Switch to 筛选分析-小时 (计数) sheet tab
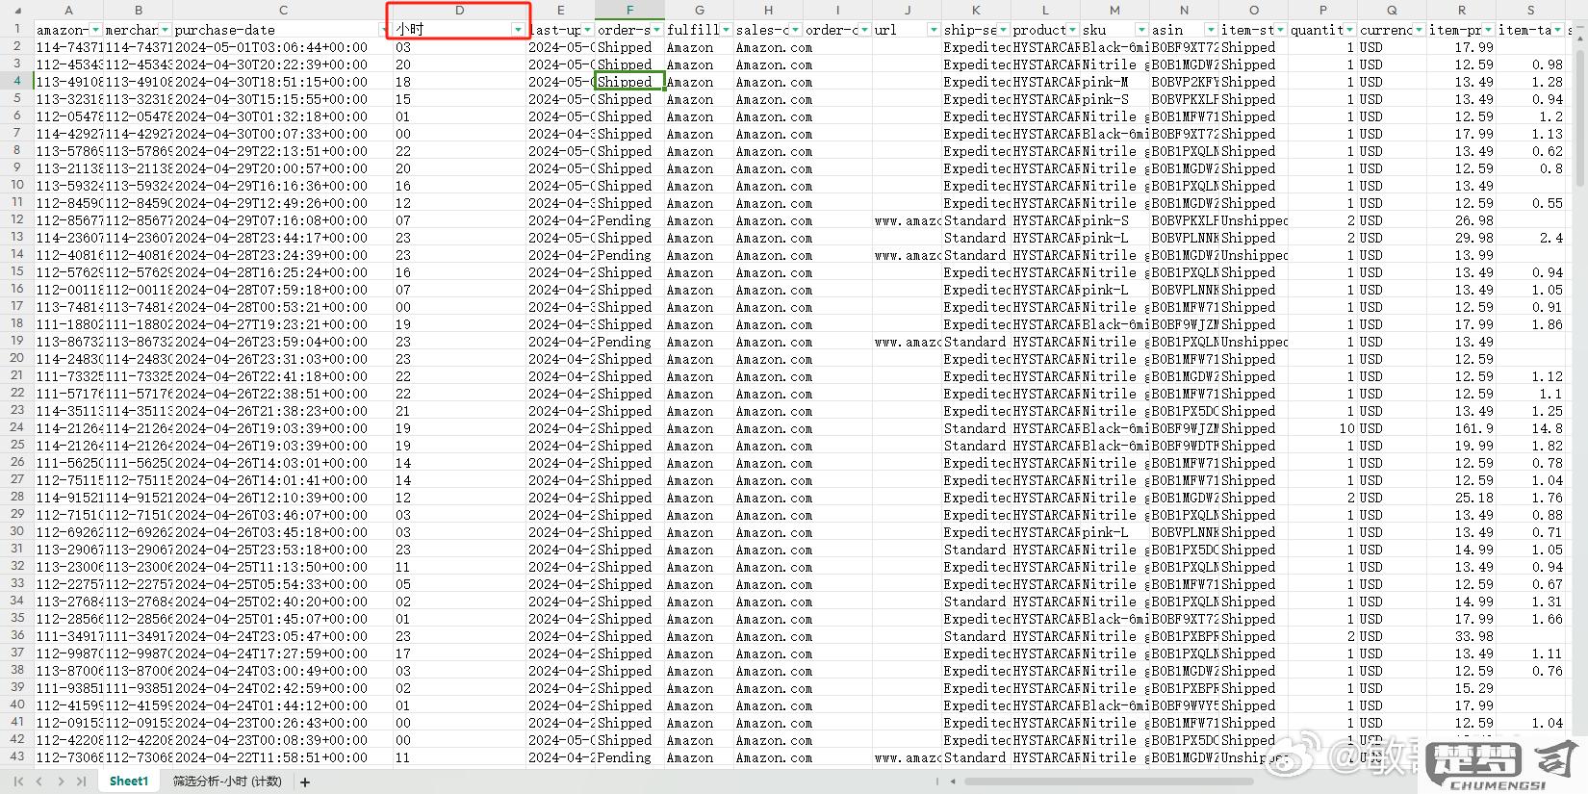The image size is (1588, 794). click(x=227, y=781)
